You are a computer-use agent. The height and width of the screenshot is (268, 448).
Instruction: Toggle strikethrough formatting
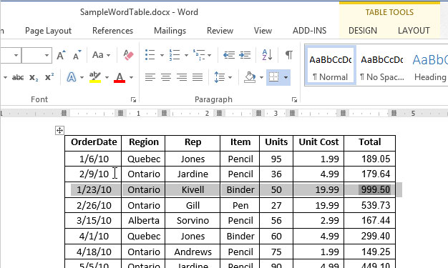[18, 77]
